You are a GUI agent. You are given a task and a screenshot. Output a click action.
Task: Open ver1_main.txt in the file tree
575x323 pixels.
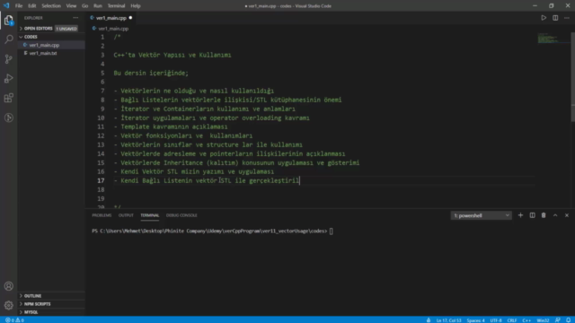(x=43, y=53)
